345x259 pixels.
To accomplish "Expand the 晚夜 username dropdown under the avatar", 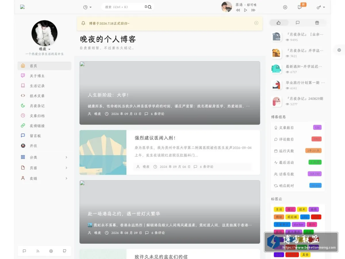I will coord(45,49).
